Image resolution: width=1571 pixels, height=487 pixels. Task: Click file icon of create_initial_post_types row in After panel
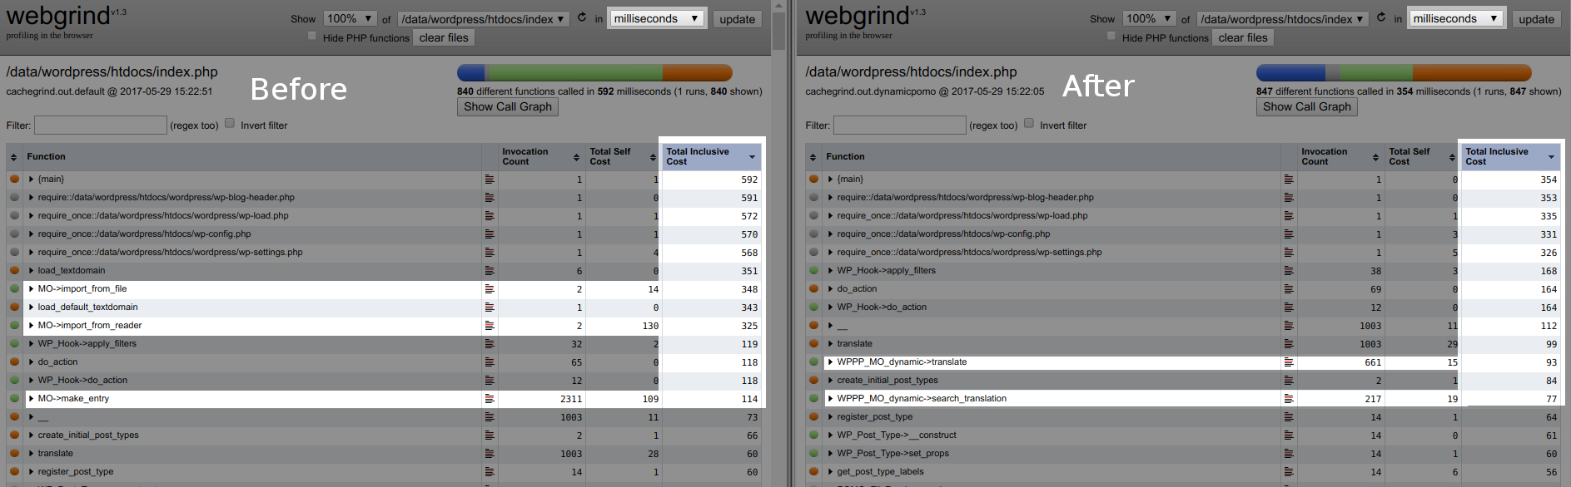point(1289,381)
